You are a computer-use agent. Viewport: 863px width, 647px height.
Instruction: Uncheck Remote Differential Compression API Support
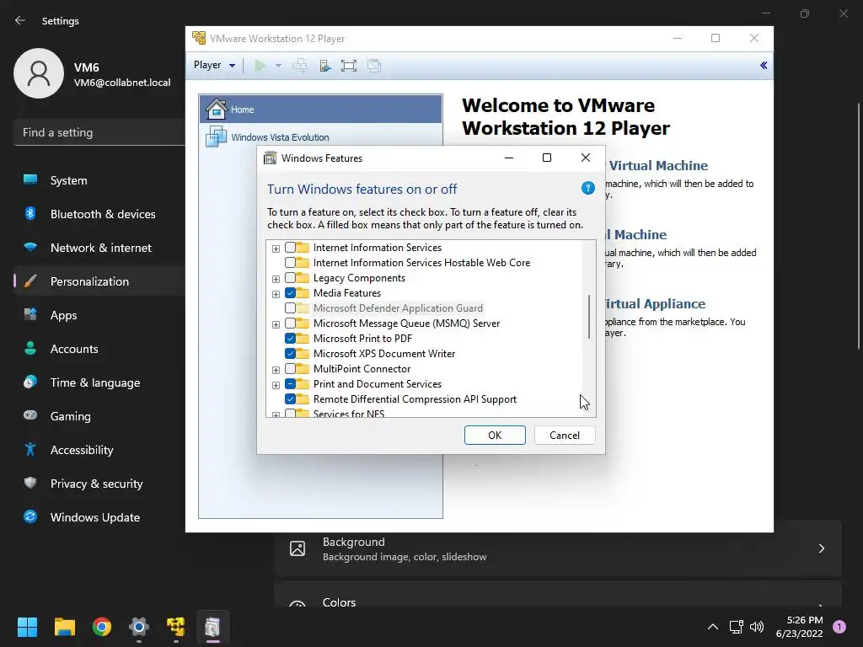coord(290,398)
